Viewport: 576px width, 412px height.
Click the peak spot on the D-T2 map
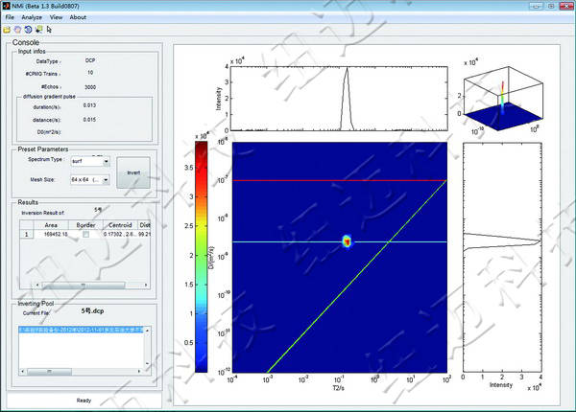pos(348,242)
